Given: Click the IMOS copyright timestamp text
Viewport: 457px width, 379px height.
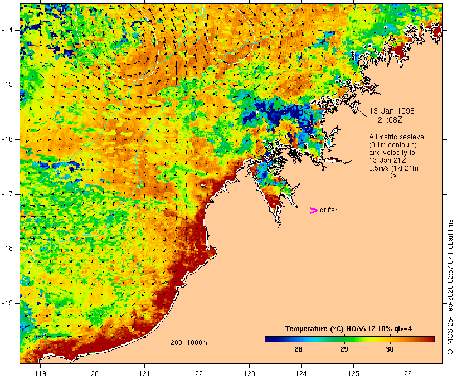Looking at the screenshot, I should pyautogui.click(x=450, y=287).
